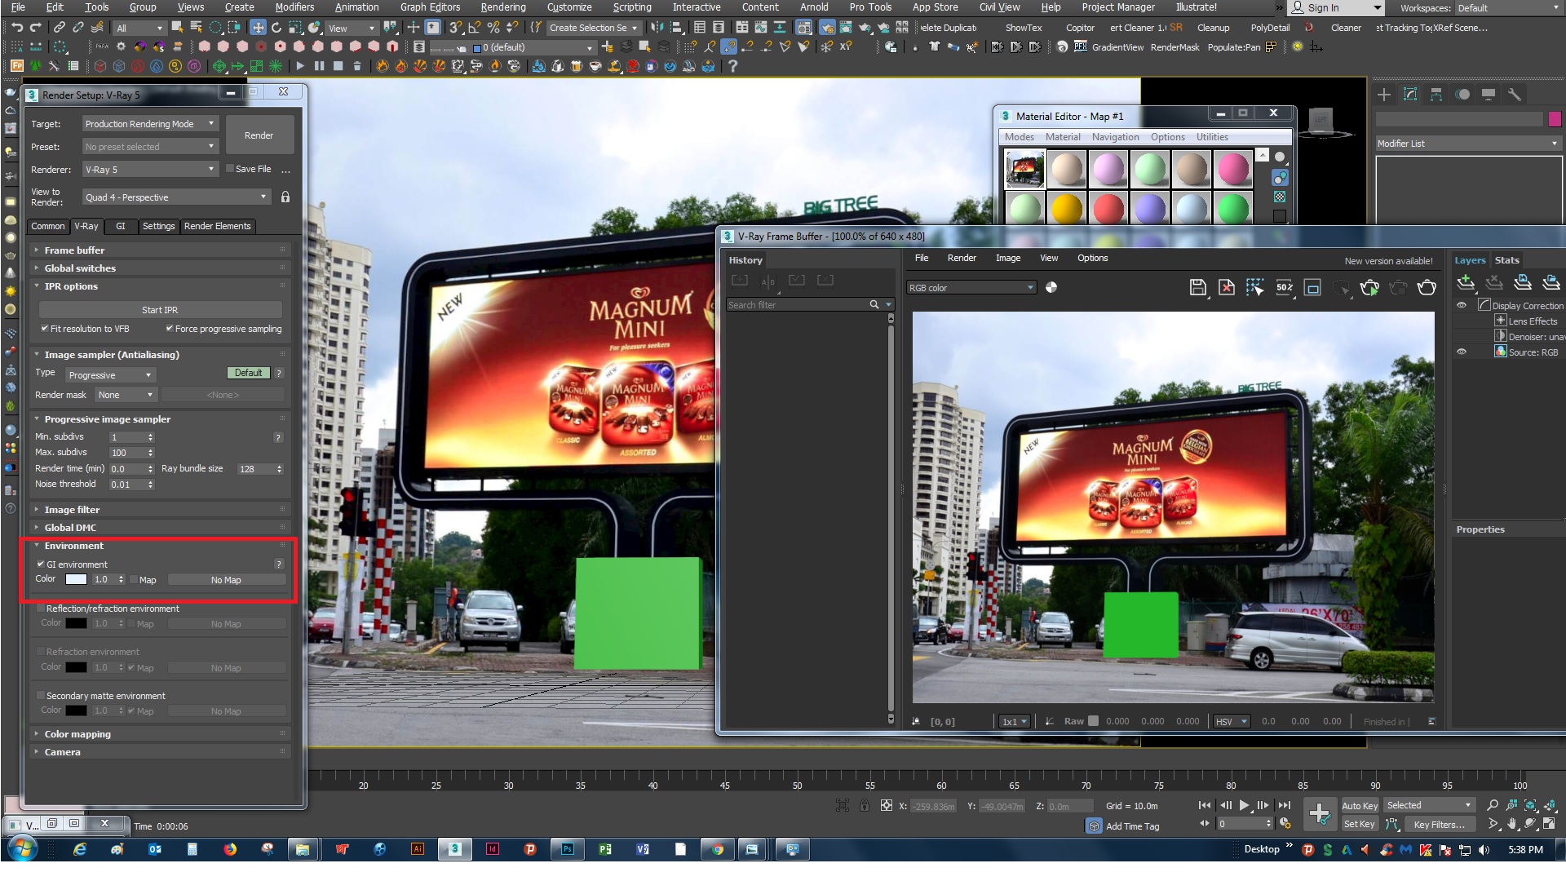Open the GI environment color swatch
1566x881 pixels.
[75, 579]
